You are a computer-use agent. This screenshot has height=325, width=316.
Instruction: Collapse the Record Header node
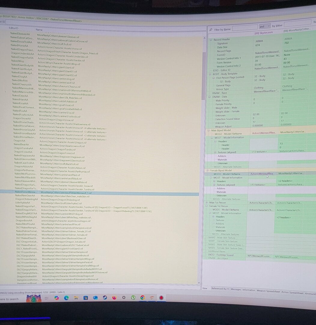[211, 40]
